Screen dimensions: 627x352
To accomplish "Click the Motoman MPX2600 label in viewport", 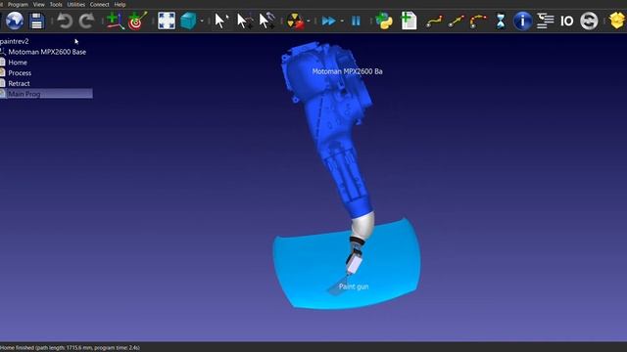I will (347, 71).
